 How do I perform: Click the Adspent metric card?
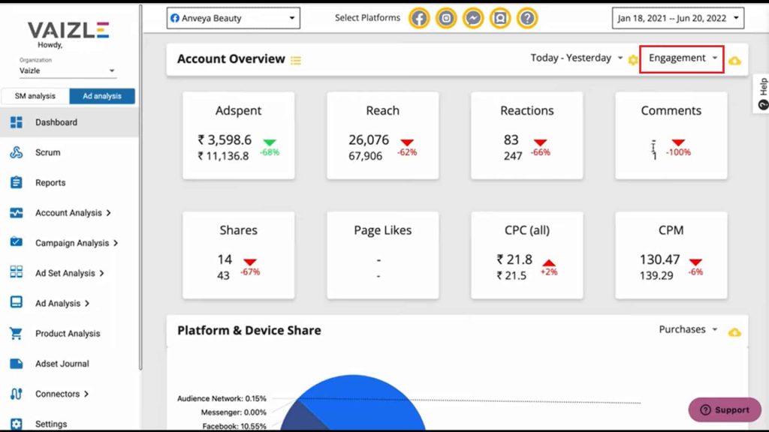[x=239, y=135]
